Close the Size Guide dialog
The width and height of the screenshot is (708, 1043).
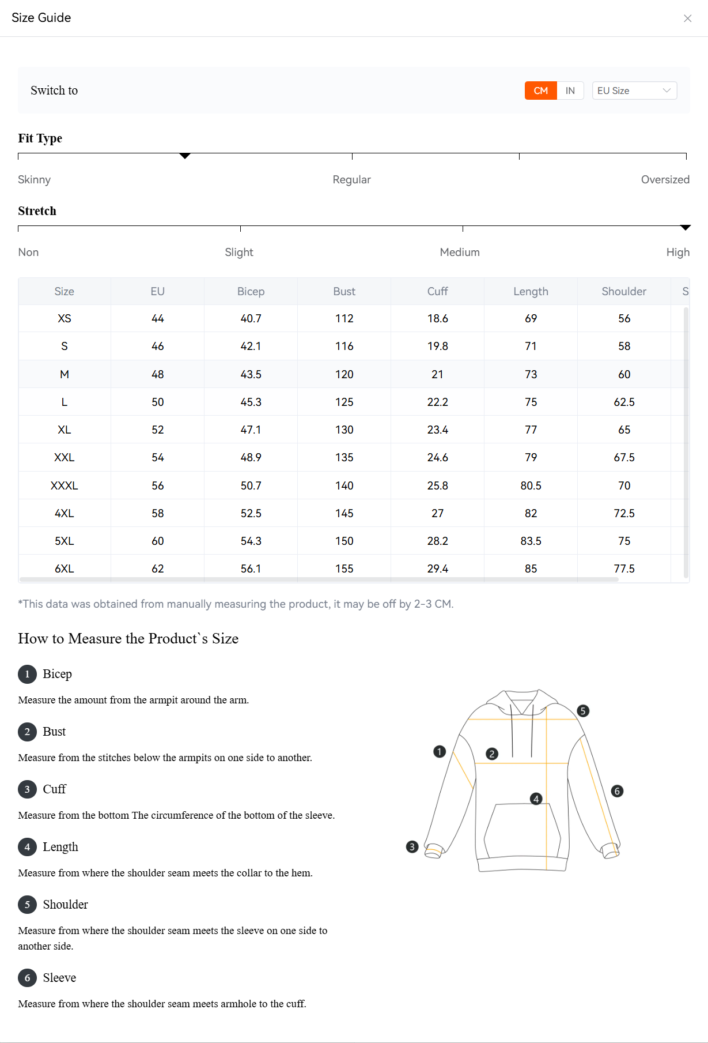[x=687, y=18]
